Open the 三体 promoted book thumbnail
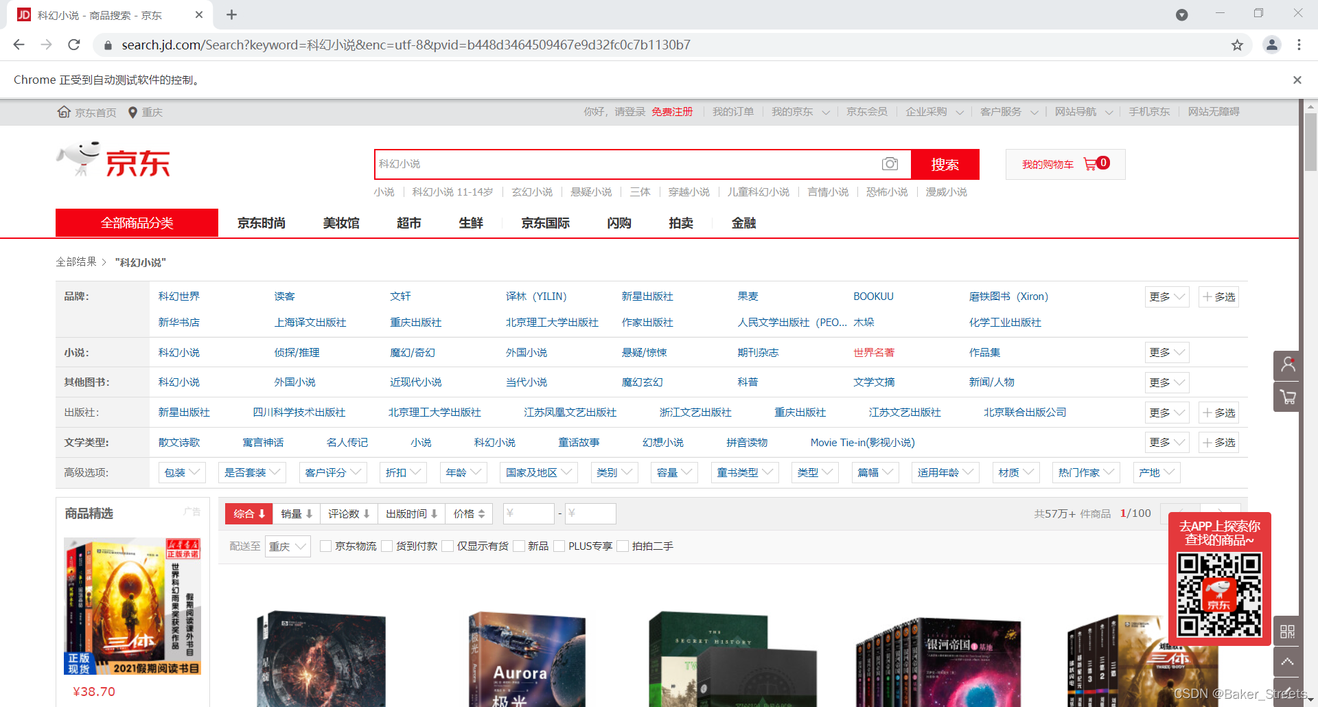 tap(132, 606)
